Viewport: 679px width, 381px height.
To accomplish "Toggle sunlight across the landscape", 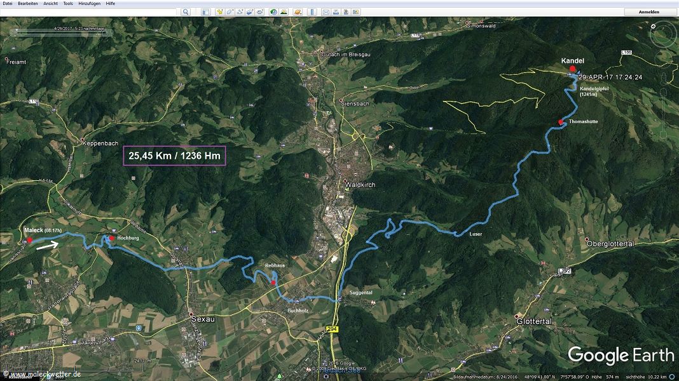I will pyautogui.click(x=283, y=12).
